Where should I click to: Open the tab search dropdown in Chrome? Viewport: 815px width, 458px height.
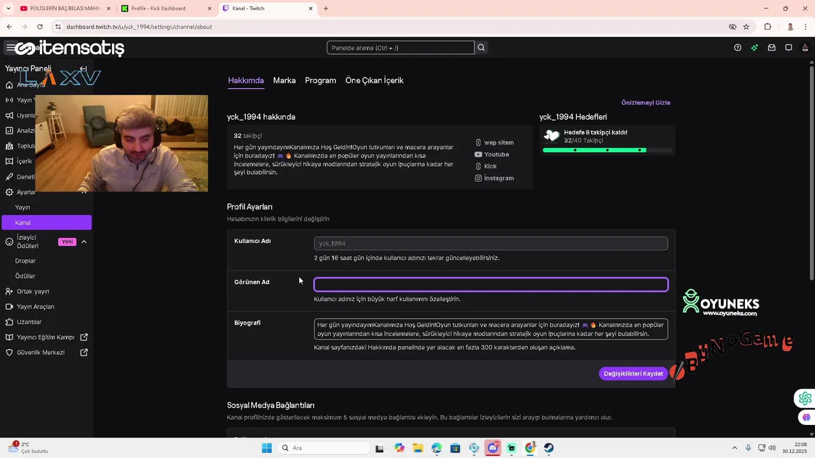(x=8, y=8)
